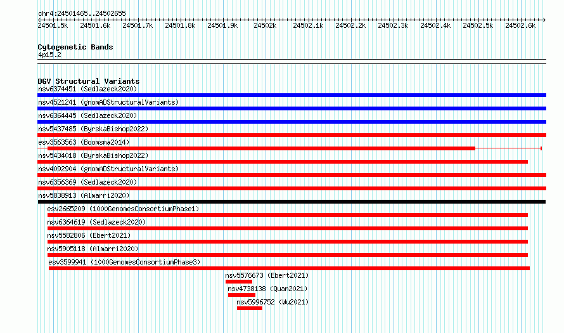Viewport: 564px width, 333px height.
Task: Click ruler position 24502.4k
Action: (435, 25)
